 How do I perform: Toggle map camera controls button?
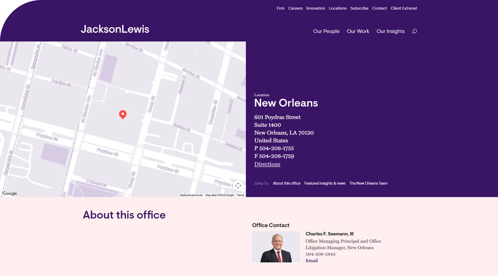238,185
